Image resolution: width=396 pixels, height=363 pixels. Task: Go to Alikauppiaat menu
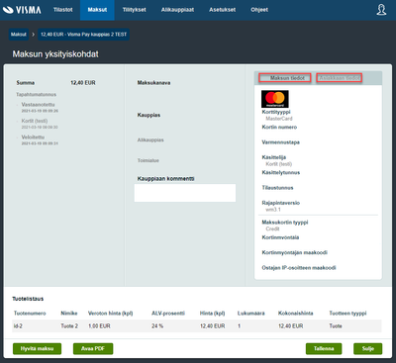pyautogui.click(x=177, y=10)
